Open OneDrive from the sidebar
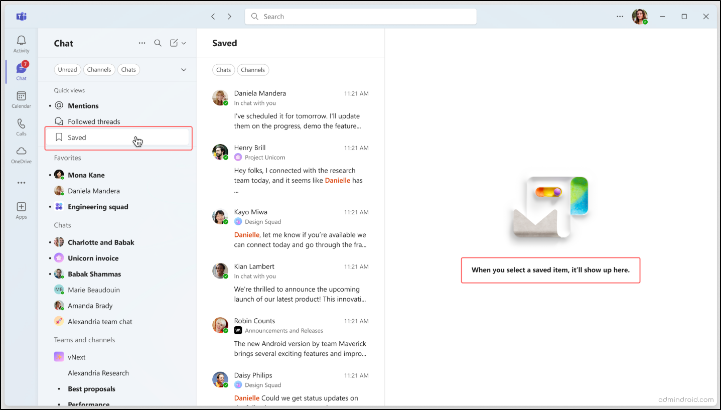This screenshot has height=410, width=721. (x=21, y=154)
